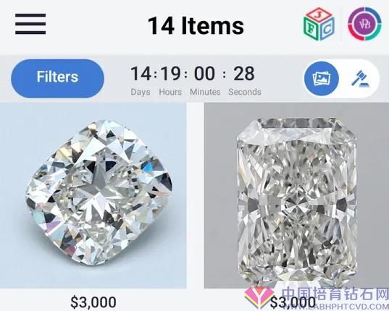Tap the Days countdown value 14

coord(141,74)
